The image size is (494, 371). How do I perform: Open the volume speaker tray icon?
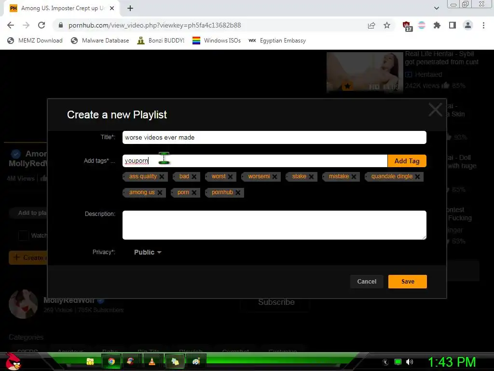pyautogui.click(x=410, y=362)
